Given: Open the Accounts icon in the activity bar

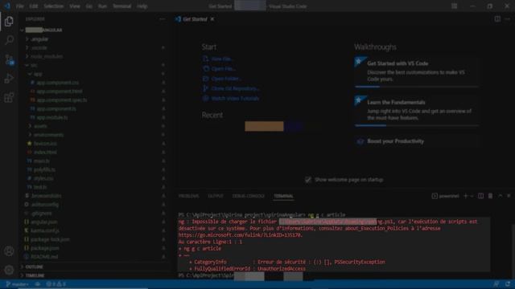Looking at the screenshot, I should 9,251.
